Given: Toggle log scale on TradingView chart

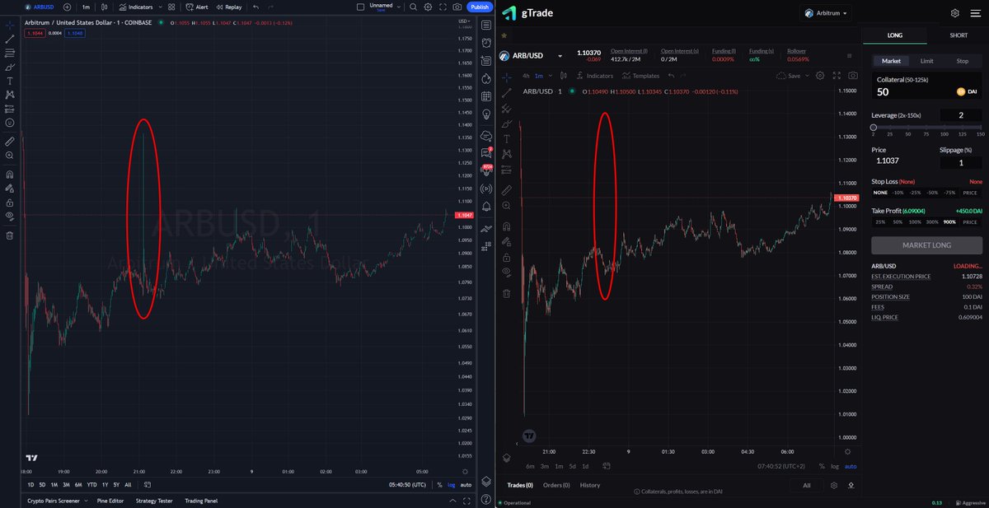Looking at the screenshot, I should [451, 485].
